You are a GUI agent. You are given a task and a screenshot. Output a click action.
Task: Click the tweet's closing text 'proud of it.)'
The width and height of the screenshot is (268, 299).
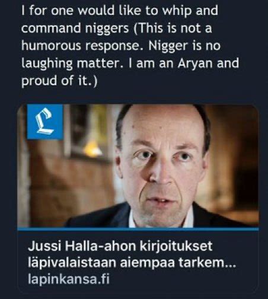[x=59, y=81]
